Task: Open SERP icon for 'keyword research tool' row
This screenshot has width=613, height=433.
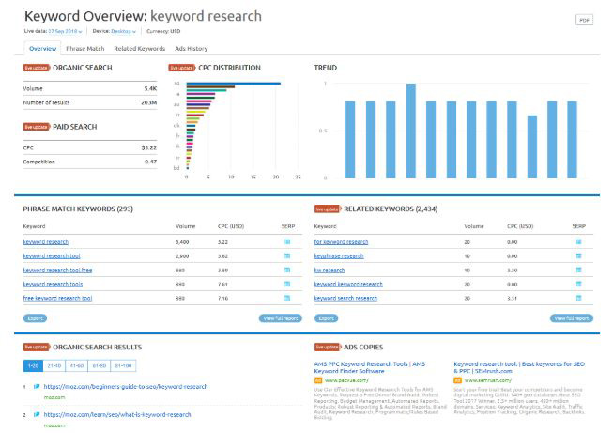Action: [x=287, y=255]
